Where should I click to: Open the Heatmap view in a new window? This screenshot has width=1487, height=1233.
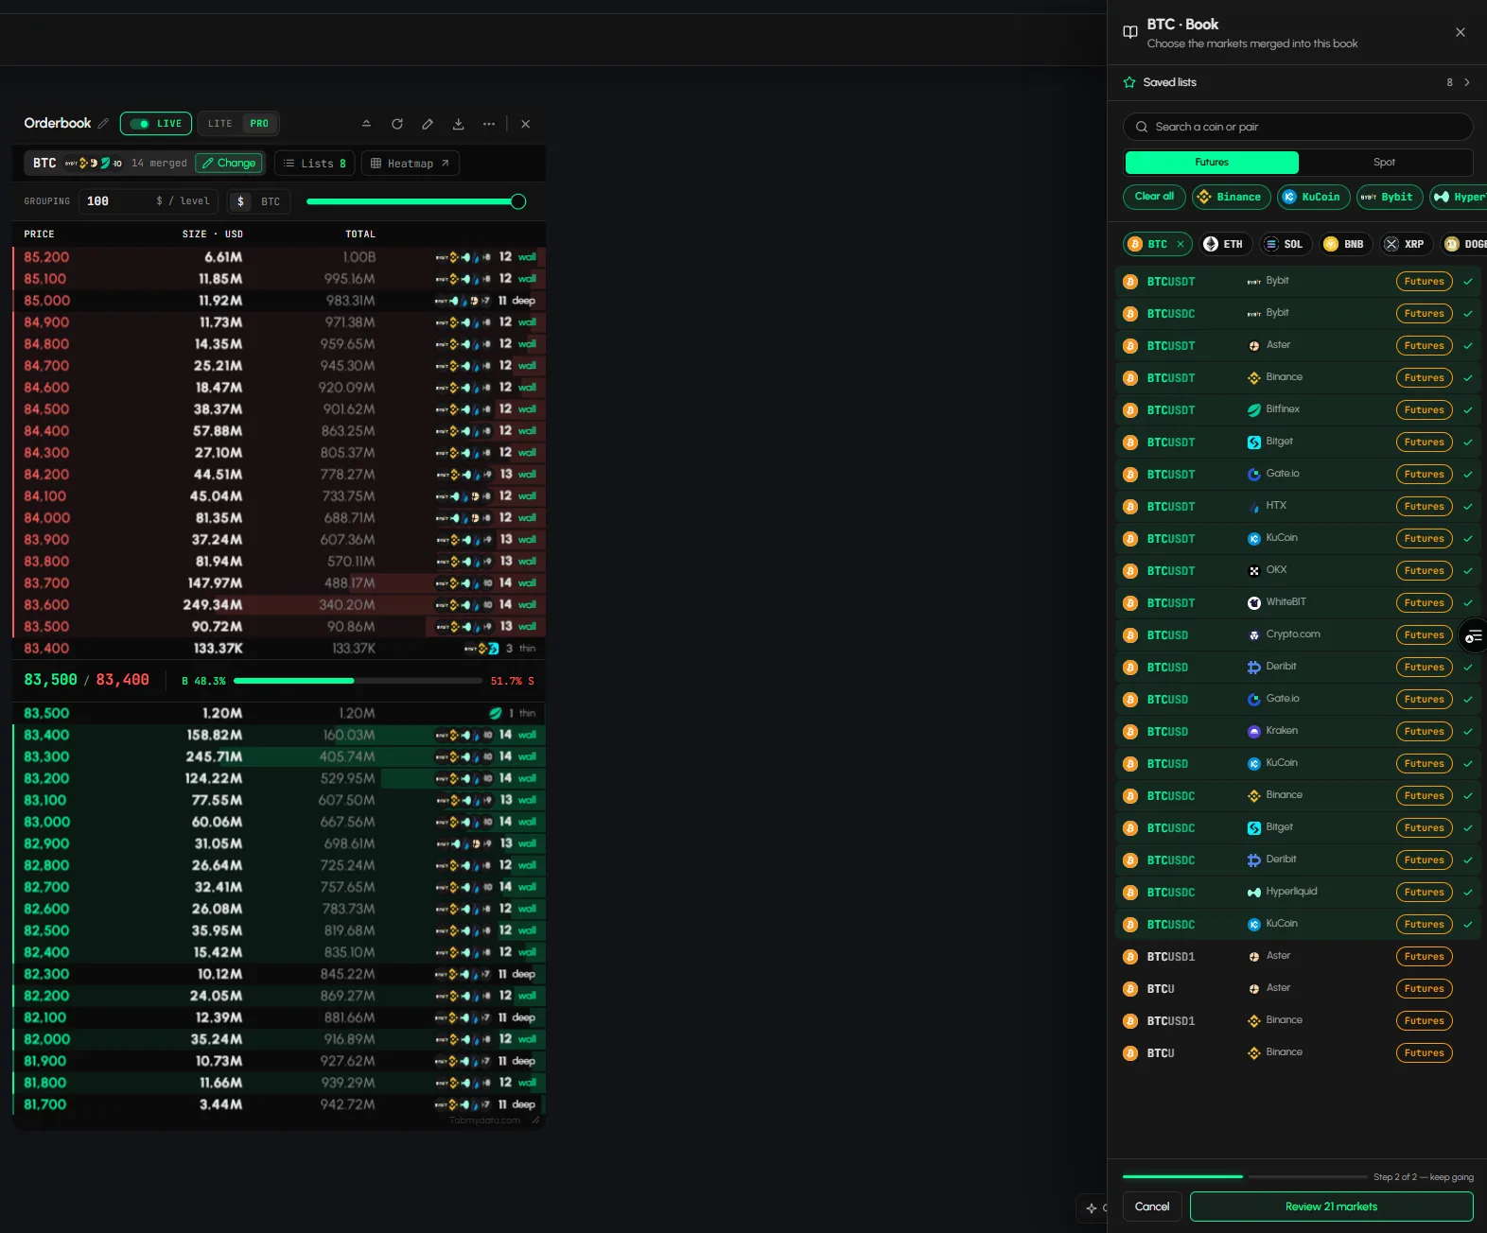tap(411, 164)
